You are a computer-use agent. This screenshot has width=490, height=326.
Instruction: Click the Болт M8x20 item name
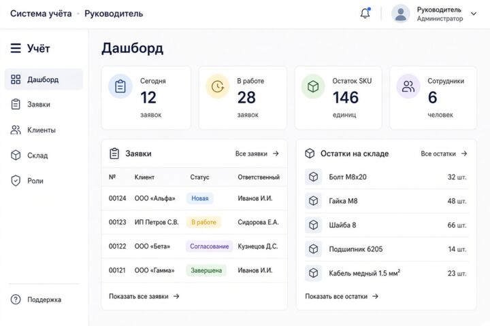(348, 177)
